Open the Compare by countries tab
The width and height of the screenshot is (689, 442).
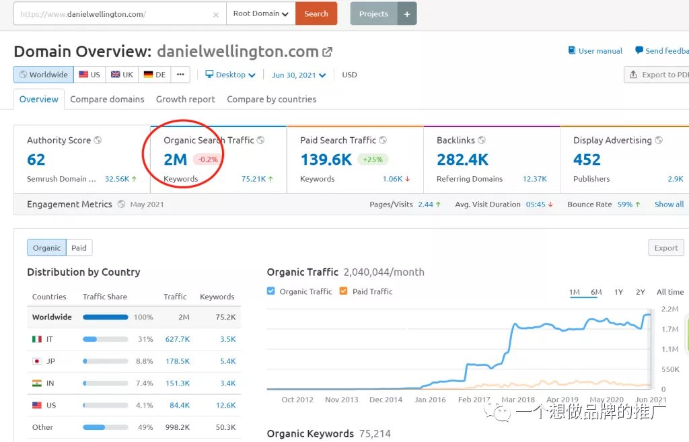coord(272,100)
